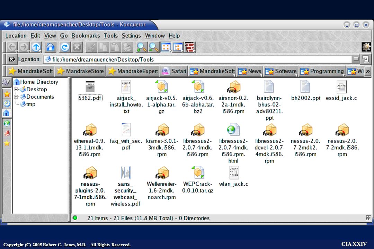Open the bookmarks star sidebar tab
This screenshot has height=249, width=374.
[7, 94]
